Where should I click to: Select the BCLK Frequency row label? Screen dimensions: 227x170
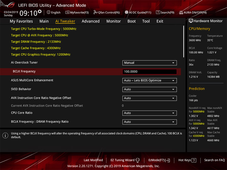coord(24,71)
